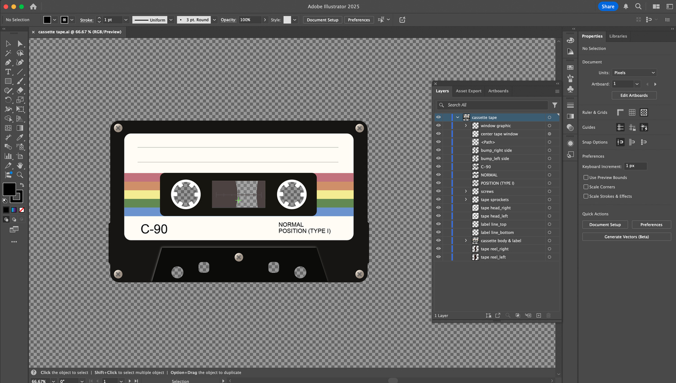This screenshot has width=676, height=383.
Task: Toggle visibility of C-90 layer
Action: pos(438,167)
